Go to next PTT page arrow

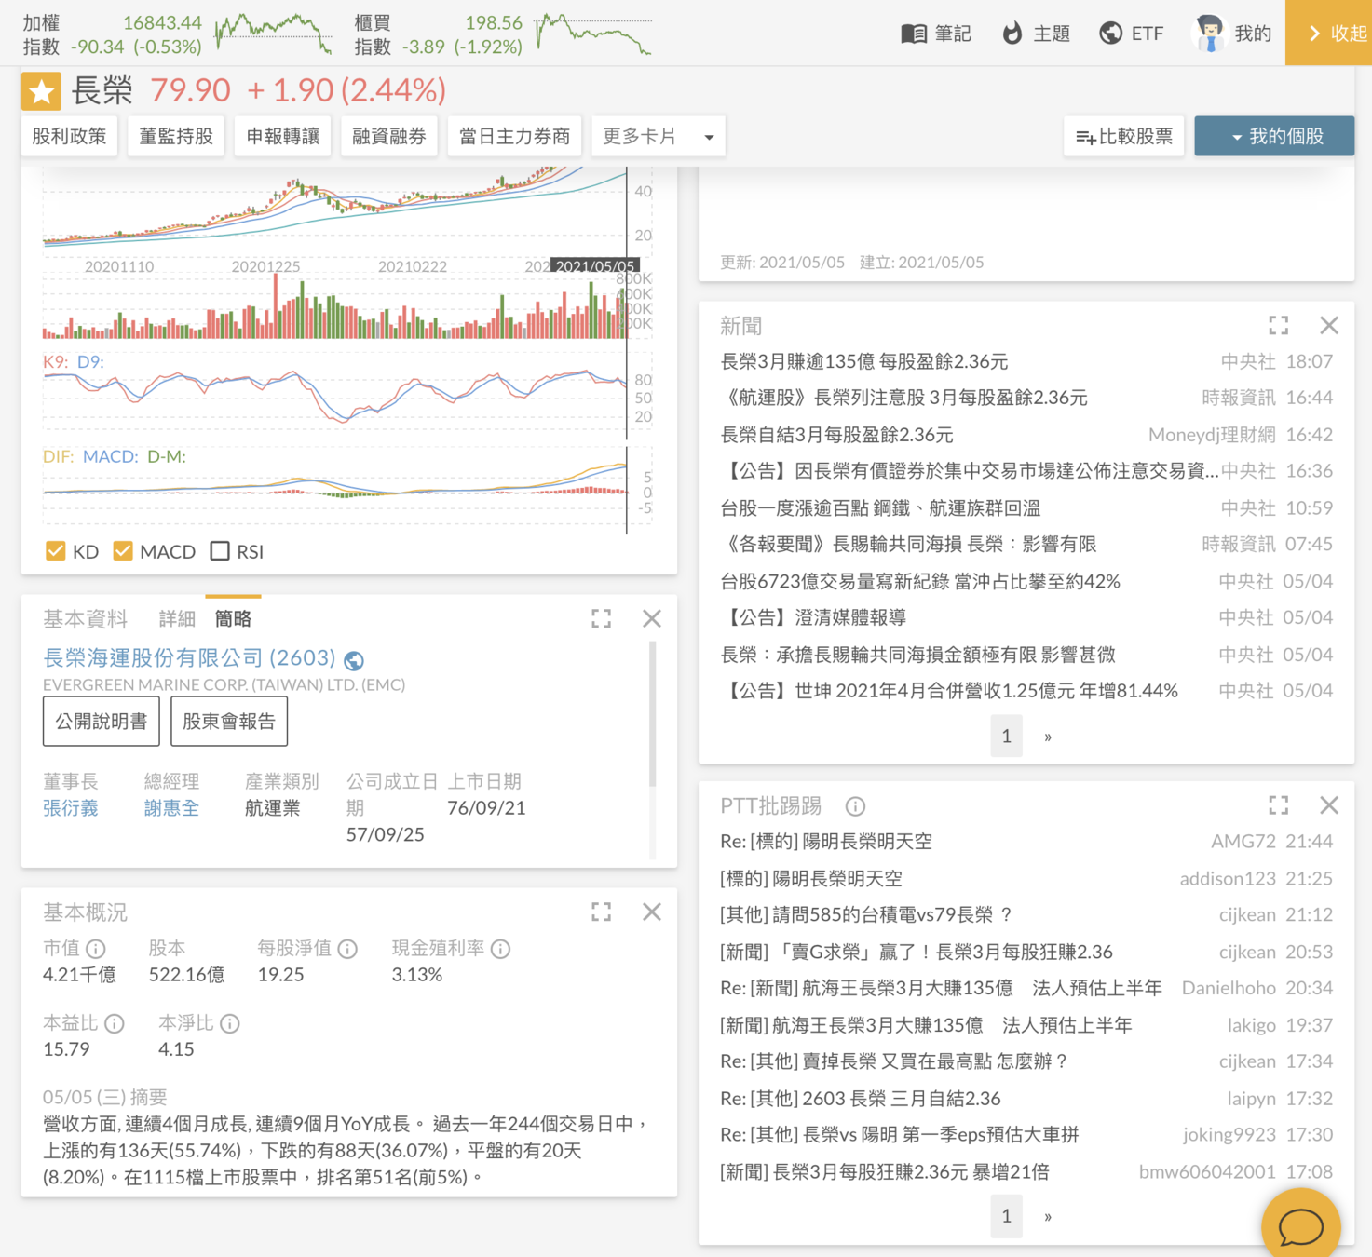[1048, 1216]
